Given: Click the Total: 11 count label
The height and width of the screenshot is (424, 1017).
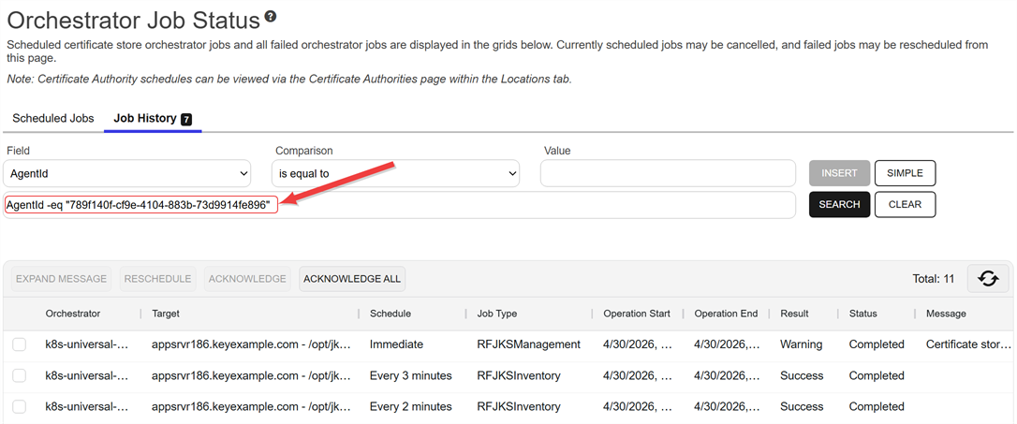Looking at the screenshot, I should (934, 280).
